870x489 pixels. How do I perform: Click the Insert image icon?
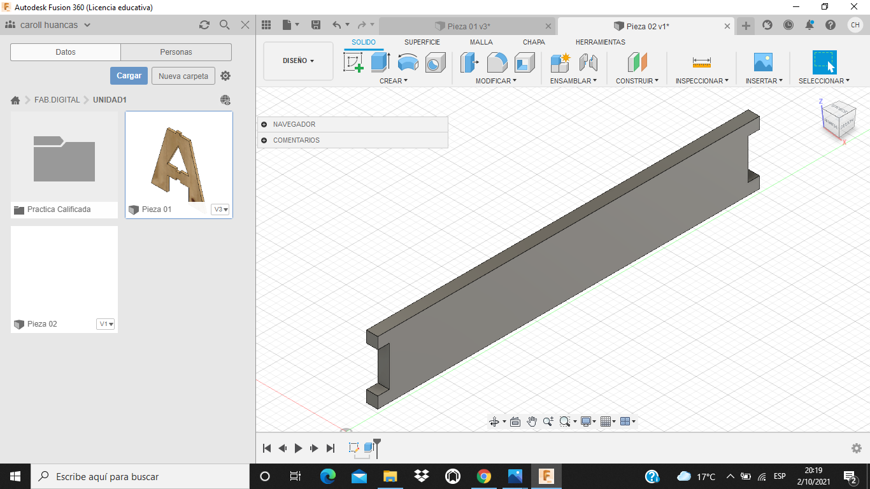click(x=762, y=62)
